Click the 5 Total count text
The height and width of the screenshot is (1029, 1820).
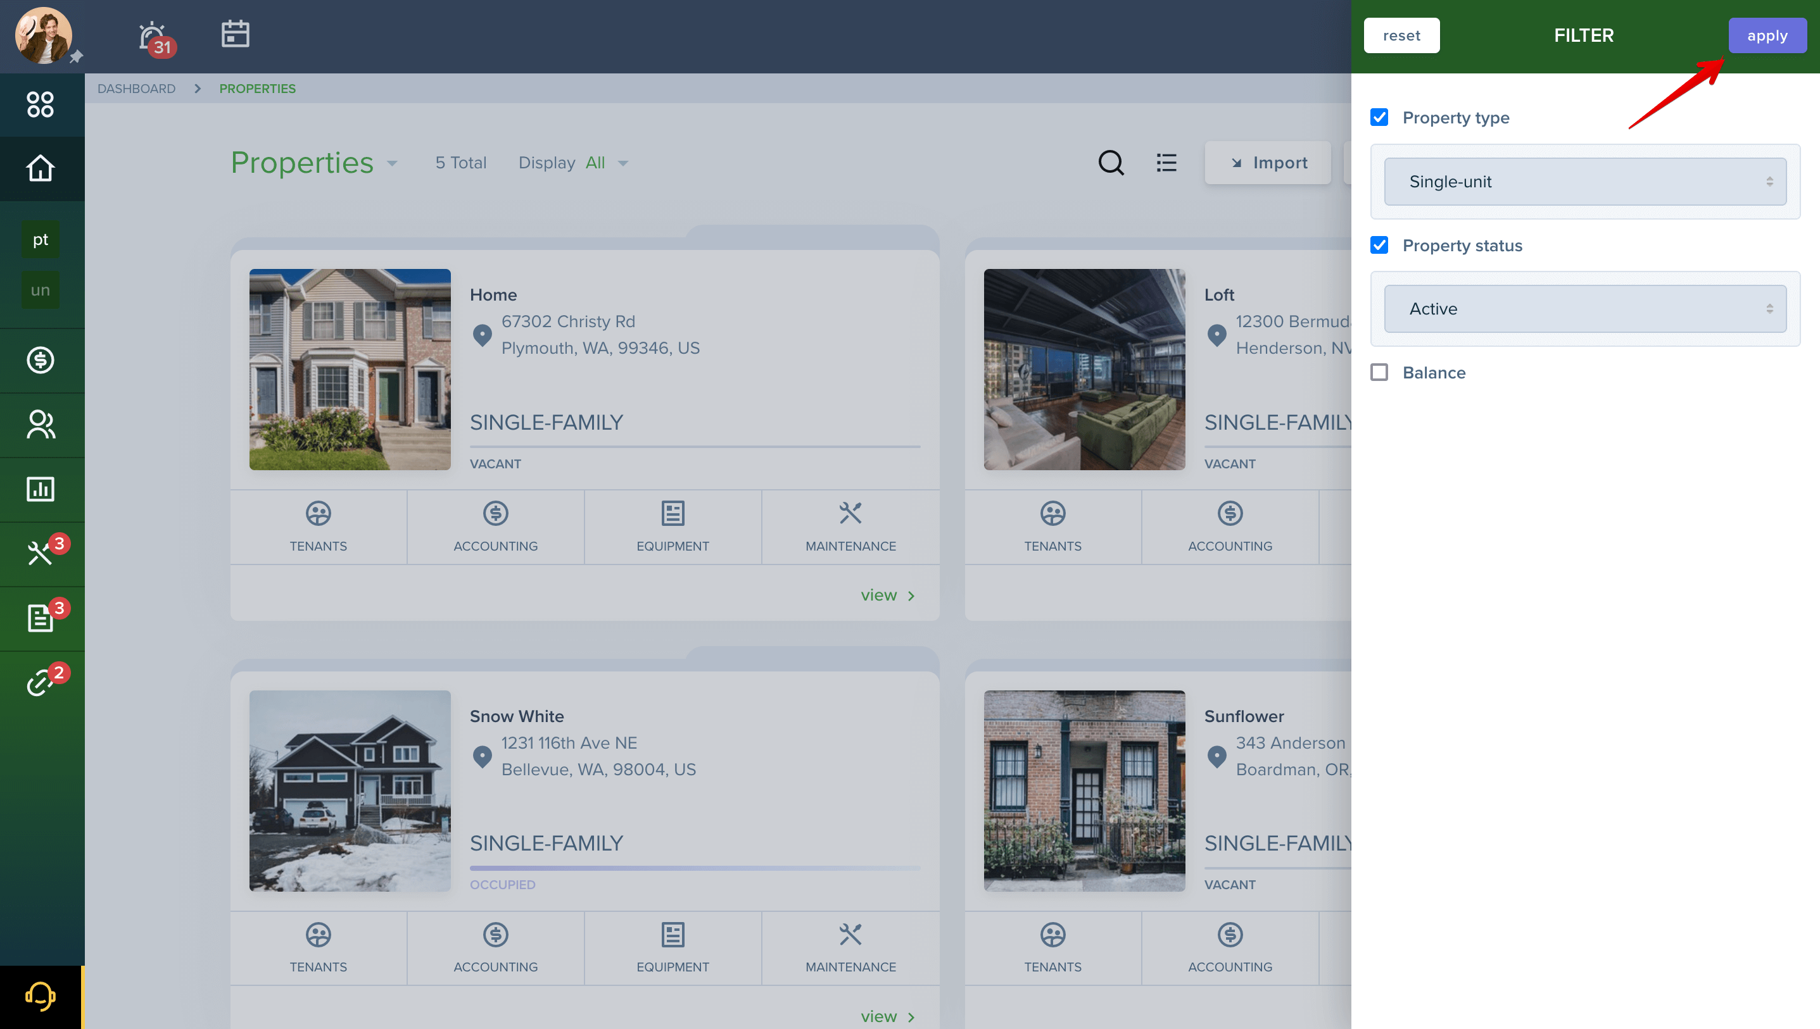461,163
